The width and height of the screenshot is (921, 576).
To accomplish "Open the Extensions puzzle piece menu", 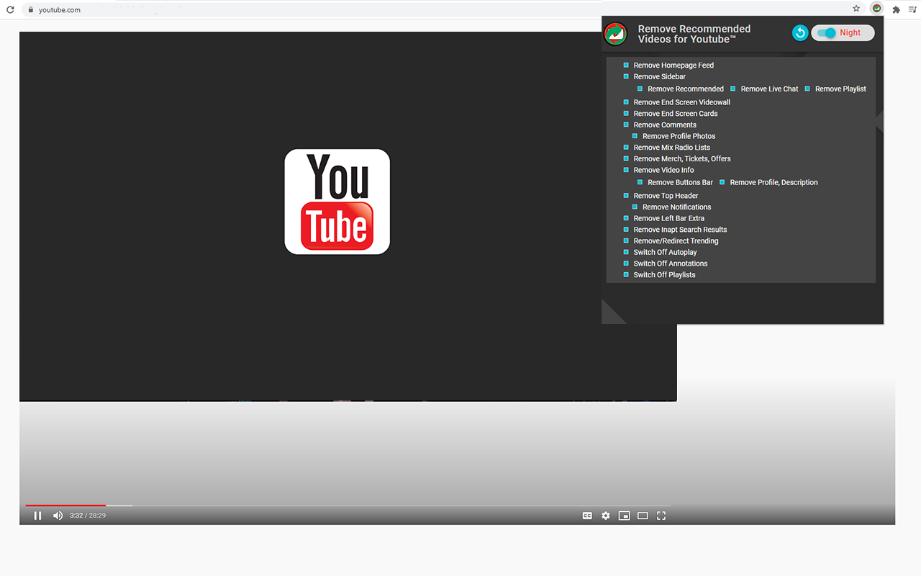I will [x=896, y=9].
